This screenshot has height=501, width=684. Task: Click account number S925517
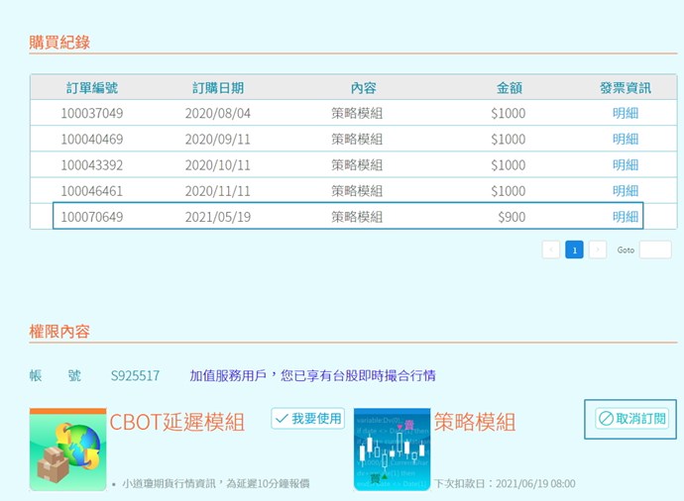click(135, 375)
